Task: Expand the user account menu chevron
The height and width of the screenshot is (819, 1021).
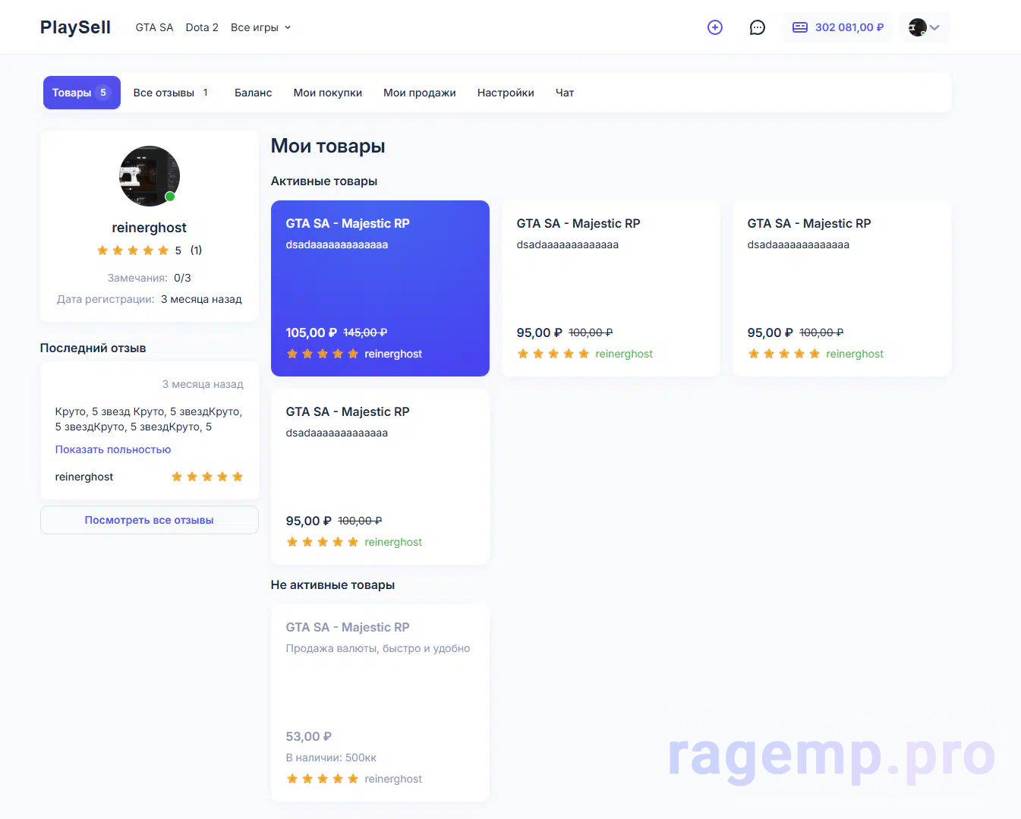Action: click(x=934, y=27)
